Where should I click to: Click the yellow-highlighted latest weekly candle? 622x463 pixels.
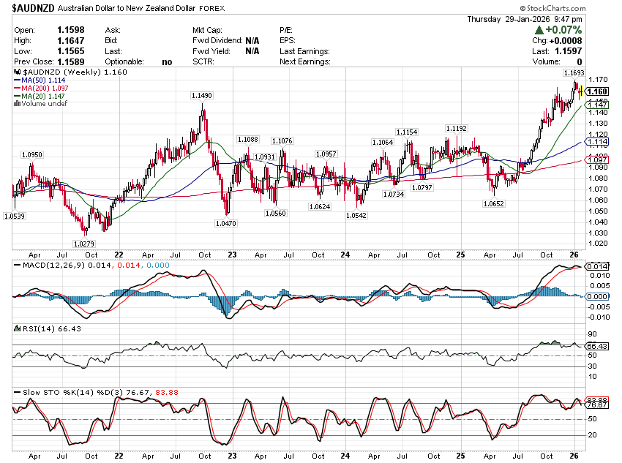pos(581,91)
